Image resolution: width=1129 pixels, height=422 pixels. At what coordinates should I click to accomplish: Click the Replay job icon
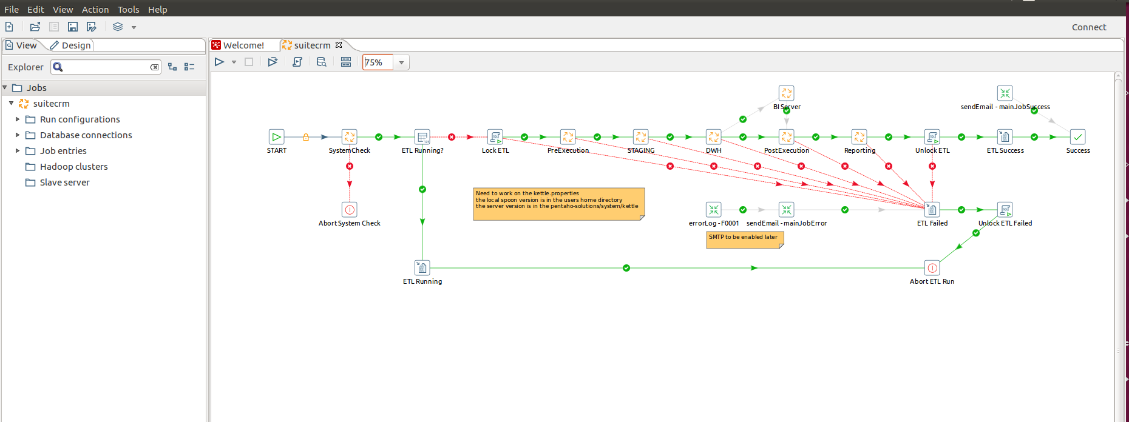273,62
